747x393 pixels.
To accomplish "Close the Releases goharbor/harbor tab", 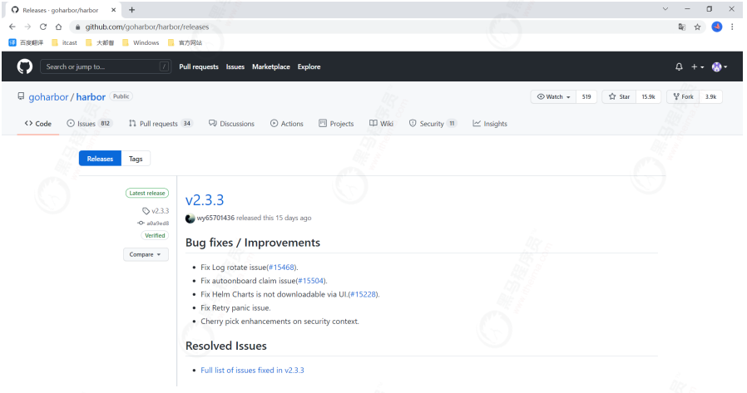I will coord(113,9).
